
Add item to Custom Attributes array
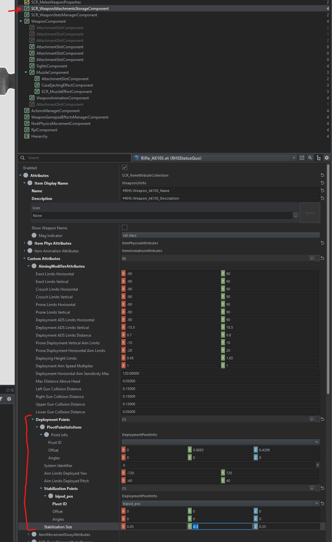312,258
